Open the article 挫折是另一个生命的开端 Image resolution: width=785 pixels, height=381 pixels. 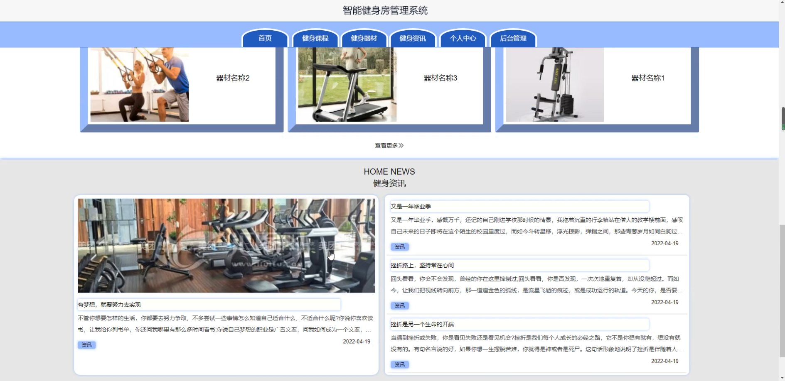519,324
